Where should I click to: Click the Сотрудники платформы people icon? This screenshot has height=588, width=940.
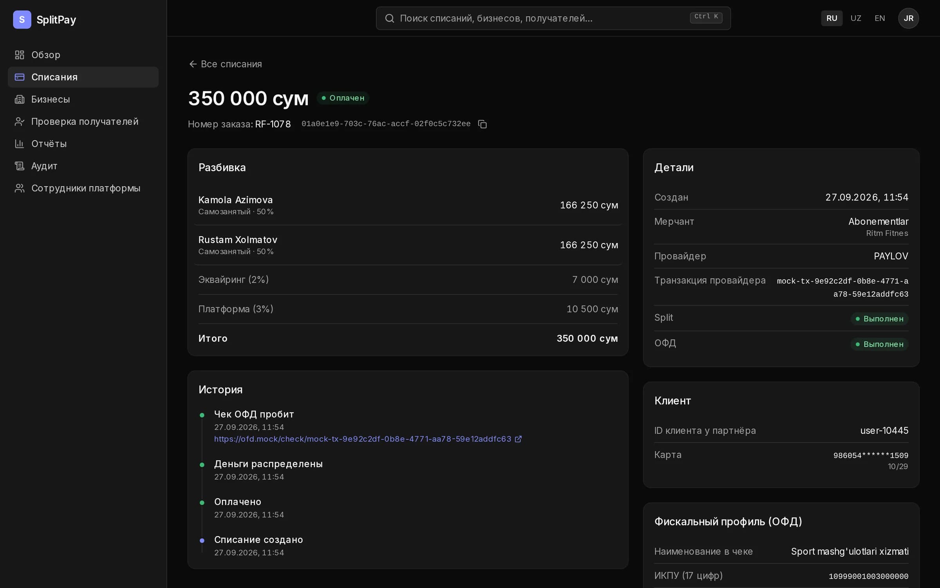point(20,188)
